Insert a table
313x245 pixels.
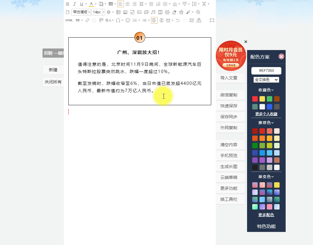(x=119, y=12)
